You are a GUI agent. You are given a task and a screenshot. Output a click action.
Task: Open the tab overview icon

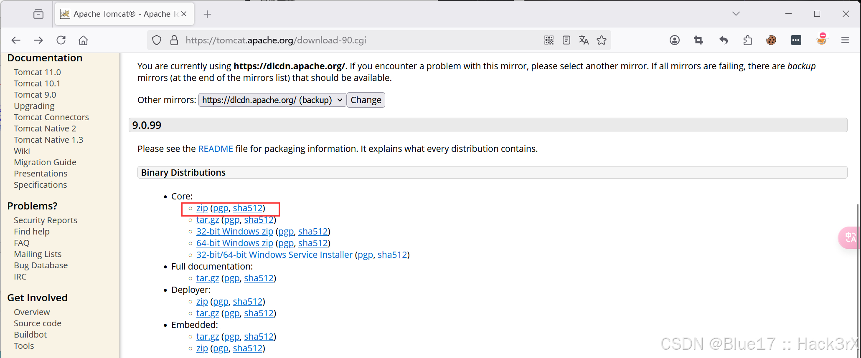coord(38,14)
